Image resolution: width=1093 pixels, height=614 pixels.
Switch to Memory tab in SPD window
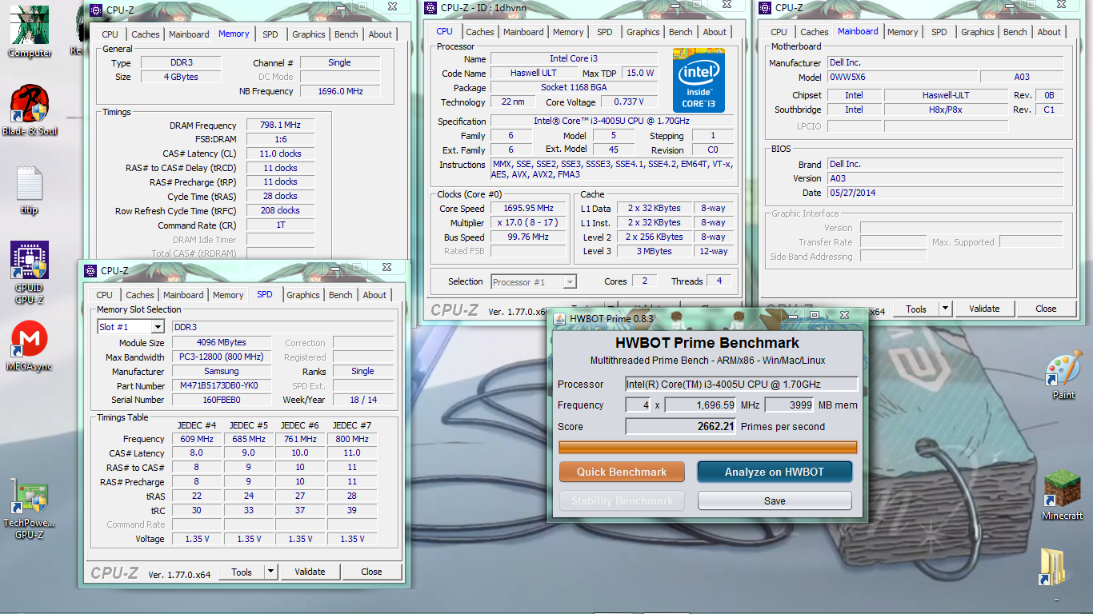point(228,295)
